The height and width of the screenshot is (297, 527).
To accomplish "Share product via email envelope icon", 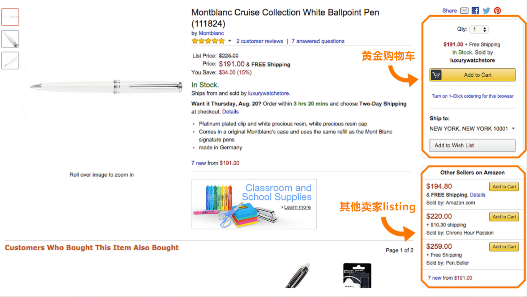I will pos(464,10).
